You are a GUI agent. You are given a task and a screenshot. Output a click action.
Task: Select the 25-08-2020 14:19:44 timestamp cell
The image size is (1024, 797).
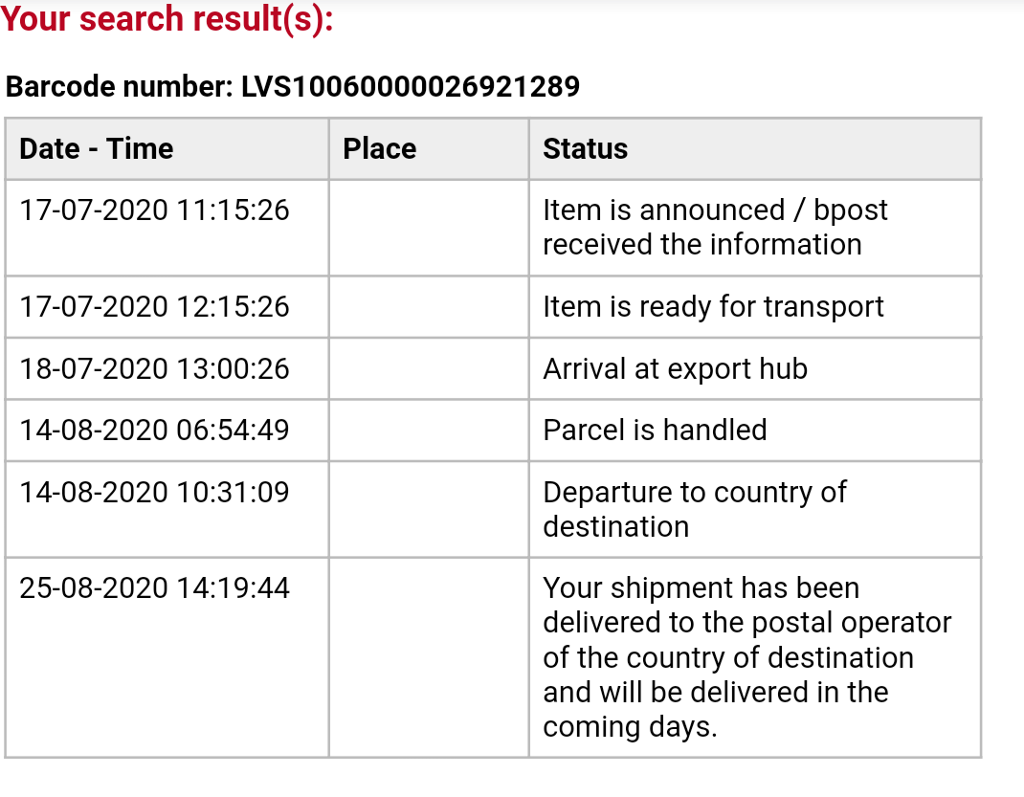point(154,587)
